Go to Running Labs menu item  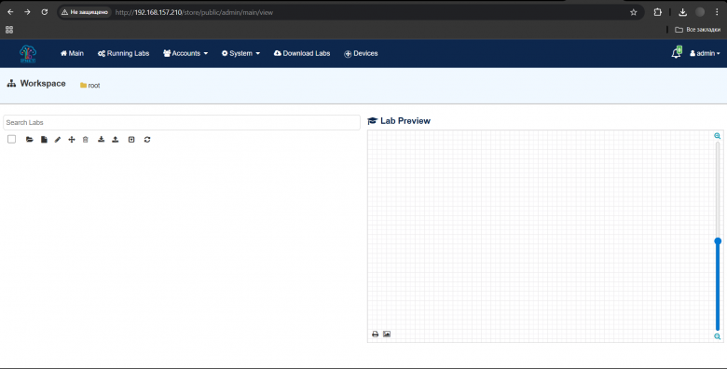[x=123, y=53]
